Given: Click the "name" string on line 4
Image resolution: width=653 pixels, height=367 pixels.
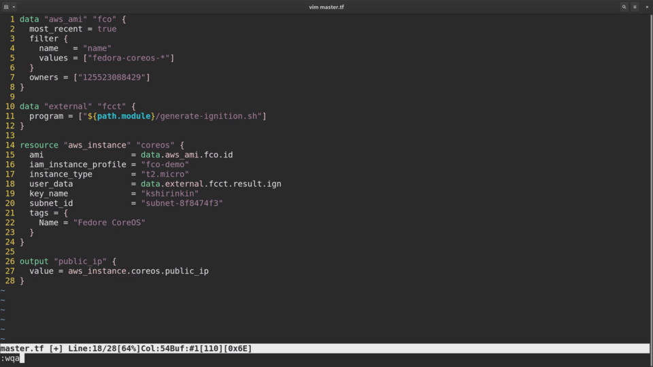Looking at the screenshot, I should pos(97,48).
